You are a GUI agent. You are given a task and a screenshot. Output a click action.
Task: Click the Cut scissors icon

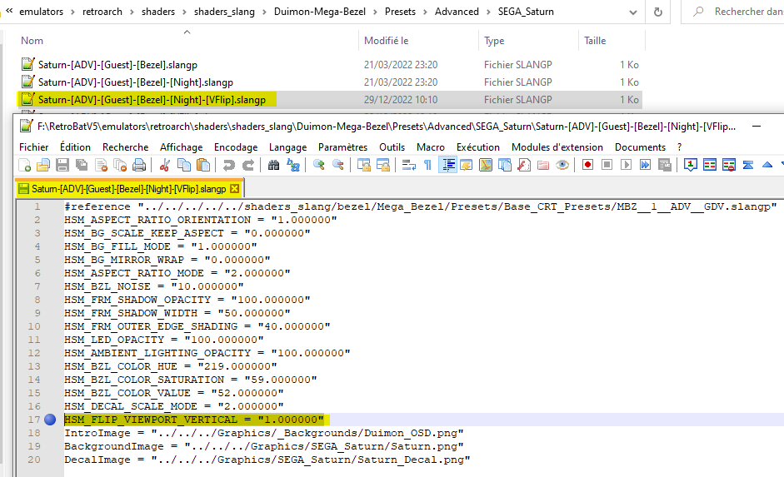pos(165,165)
